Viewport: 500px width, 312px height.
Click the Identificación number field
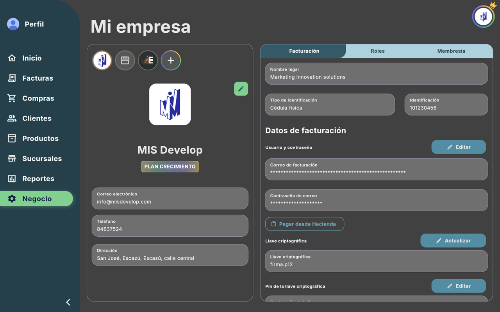click(x=446, y=104)
